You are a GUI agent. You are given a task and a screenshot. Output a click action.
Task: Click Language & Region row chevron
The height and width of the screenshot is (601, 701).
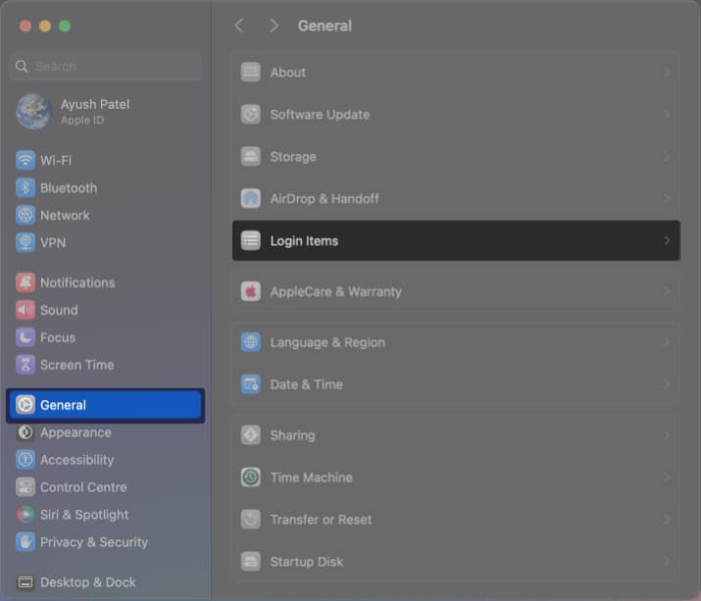click(667, 342)
